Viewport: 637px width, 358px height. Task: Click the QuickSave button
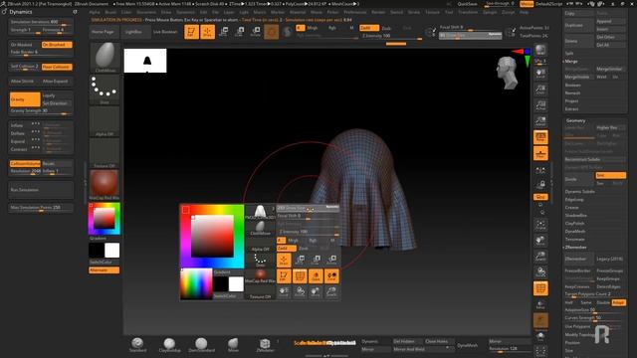[467, 4]
